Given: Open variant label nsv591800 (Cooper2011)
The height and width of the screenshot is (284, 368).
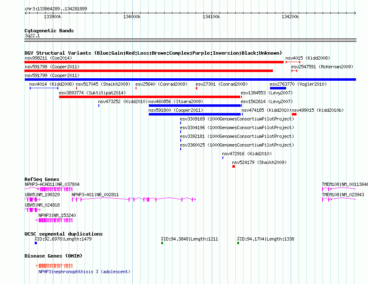Looking at the screenshot, I should 176,110.
